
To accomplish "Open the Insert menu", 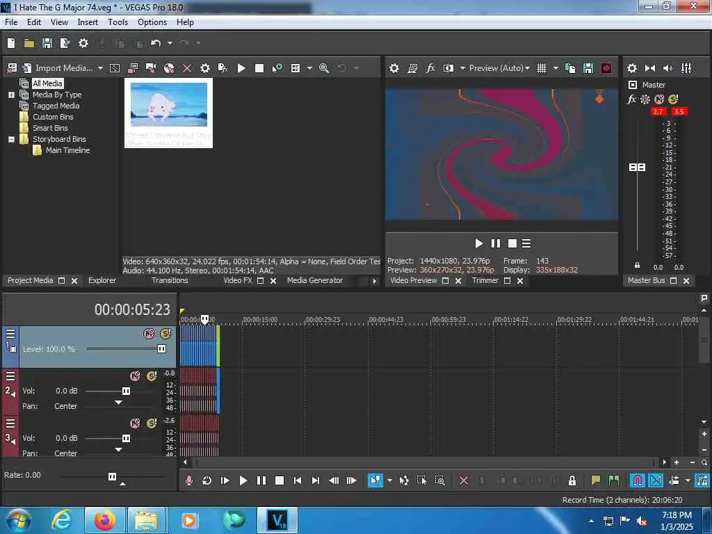I will point(88,22).
